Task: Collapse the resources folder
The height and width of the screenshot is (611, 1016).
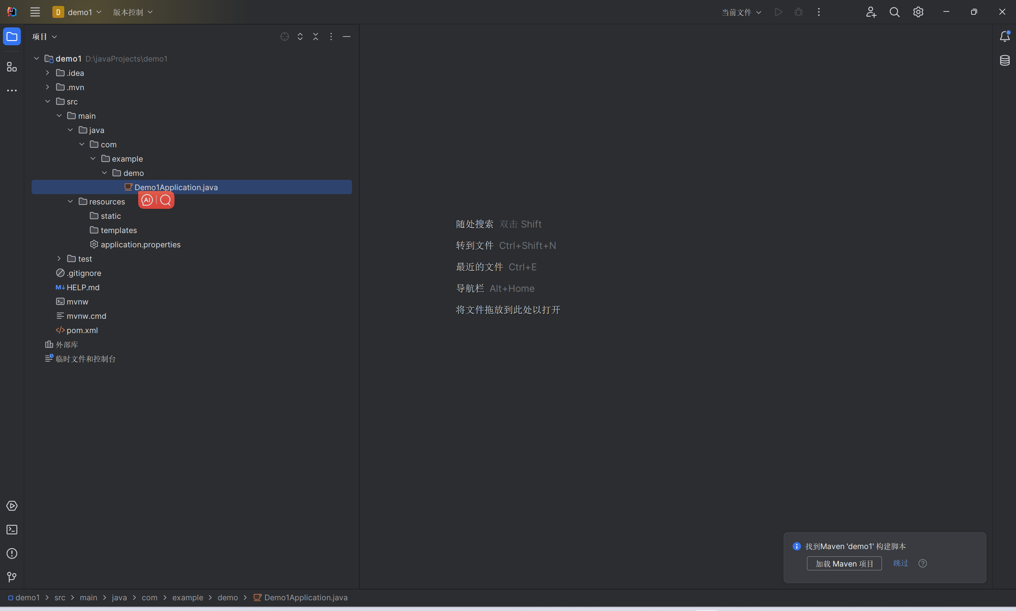Action: (70, 201)
